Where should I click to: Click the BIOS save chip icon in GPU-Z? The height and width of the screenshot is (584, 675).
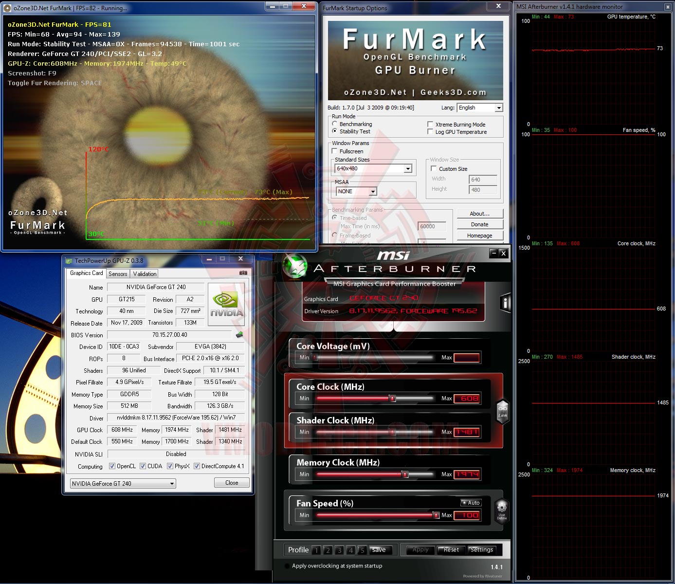point(239,335)
